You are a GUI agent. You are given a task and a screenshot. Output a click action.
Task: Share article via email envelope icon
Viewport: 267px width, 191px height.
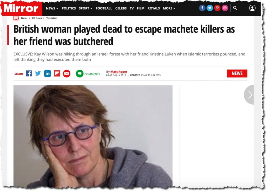66,73
